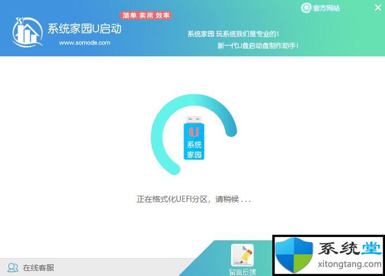The width and height of the screenshot is (385, 276).
Task: Click the 新一代U盘启动盘制作助手 tagline
Action: pyautogui.click(x=257, y=46)
